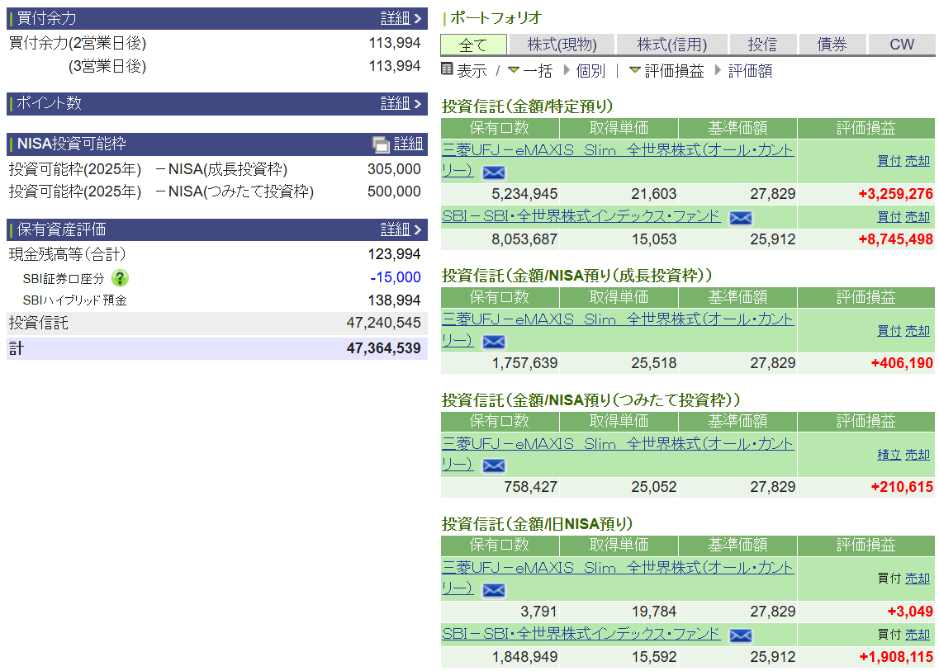Click the +3,049 profit value
This screenshot has height=671, width=939.
pyautogui.click(x=910, y=612)
